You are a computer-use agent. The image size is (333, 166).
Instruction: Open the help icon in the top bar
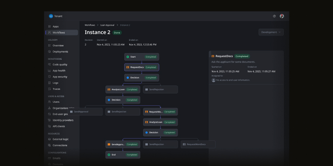(x=274, y=16)
